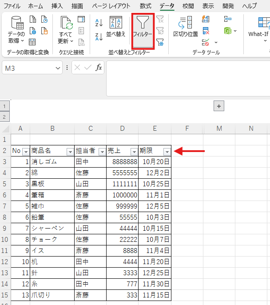This screenshot has width=270, height=305.
Task: Sort descending with the Z-A arrow icon
Action: [x=99, y=36]
